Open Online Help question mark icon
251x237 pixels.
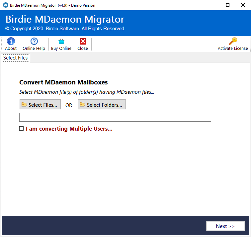point(34,41)
